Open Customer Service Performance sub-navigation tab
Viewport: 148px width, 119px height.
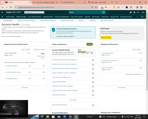26,20
